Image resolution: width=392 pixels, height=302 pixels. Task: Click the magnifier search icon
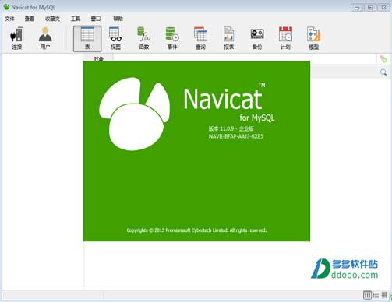coord(383,72)
